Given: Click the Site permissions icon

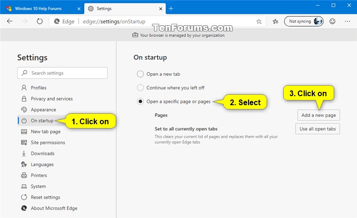Looking at the screenshot, I should [24, 142].
